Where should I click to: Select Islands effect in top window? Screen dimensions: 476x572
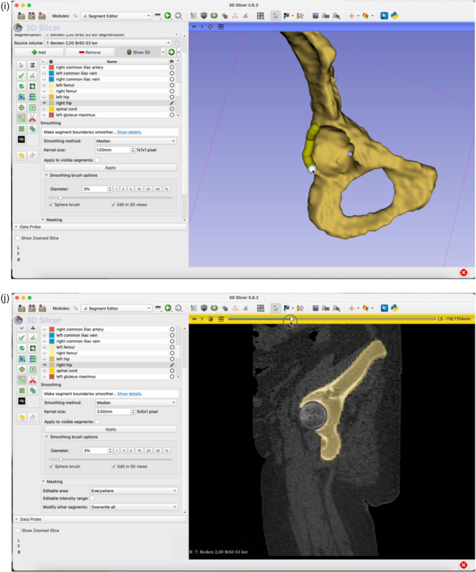(x=22, y=129)
